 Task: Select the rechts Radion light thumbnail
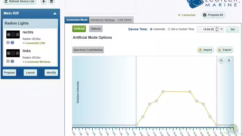[x=13, y=35]
